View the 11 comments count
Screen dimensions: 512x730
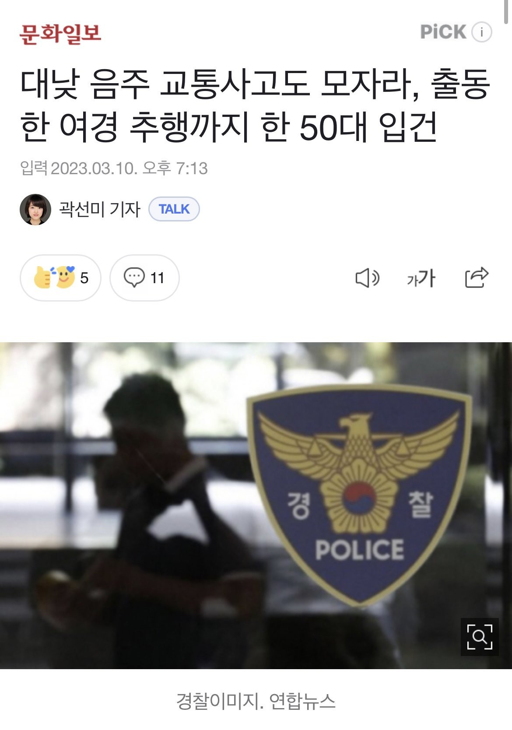(x=157, y=278)
